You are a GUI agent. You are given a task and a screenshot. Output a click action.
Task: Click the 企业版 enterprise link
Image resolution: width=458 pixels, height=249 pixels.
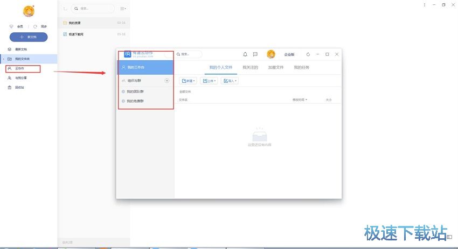(289, 54)
